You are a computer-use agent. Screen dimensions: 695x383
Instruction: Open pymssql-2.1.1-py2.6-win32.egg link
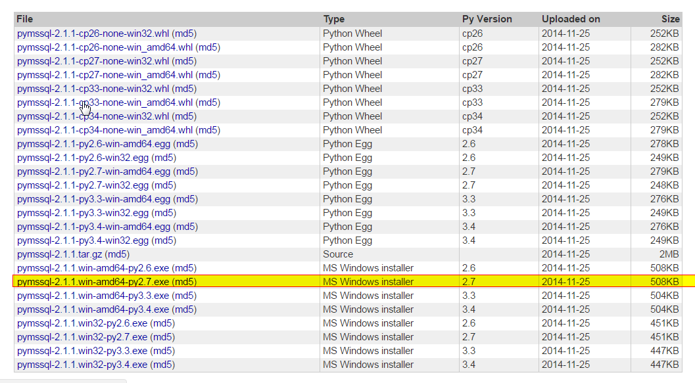pos(83,158)
